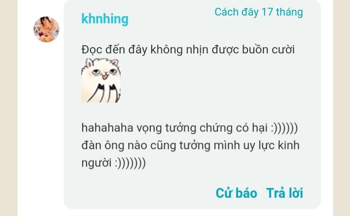Click blank bubble area left of 'Cử báo'

[x=139, y=193]
